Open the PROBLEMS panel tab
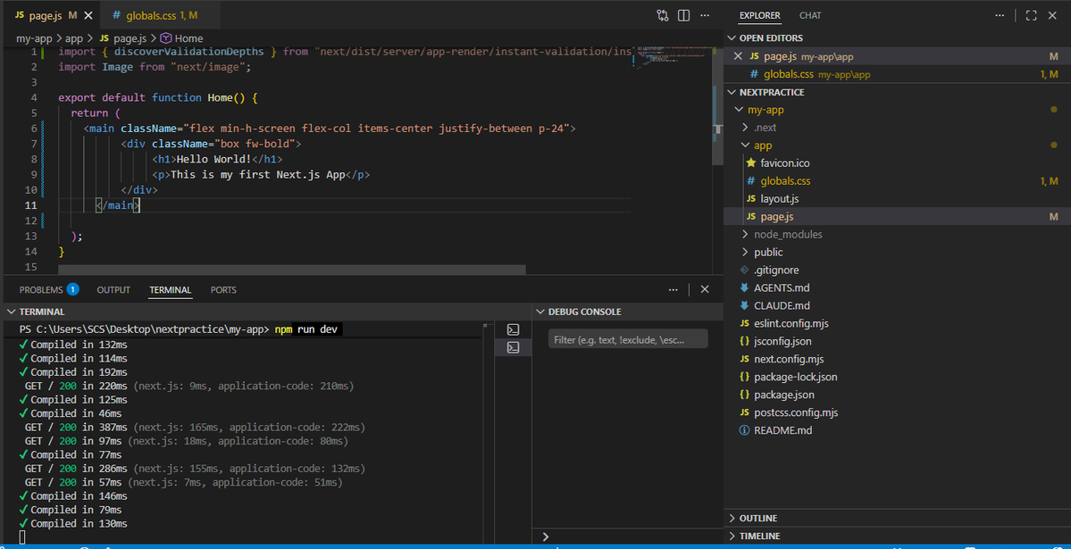The height and width of the screenshot is (549, 1071). click(x=41, y=289)
